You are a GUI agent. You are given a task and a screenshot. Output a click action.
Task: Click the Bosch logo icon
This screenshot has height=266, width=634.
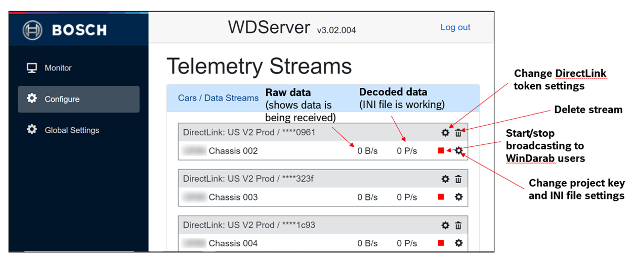coord(33,30)
